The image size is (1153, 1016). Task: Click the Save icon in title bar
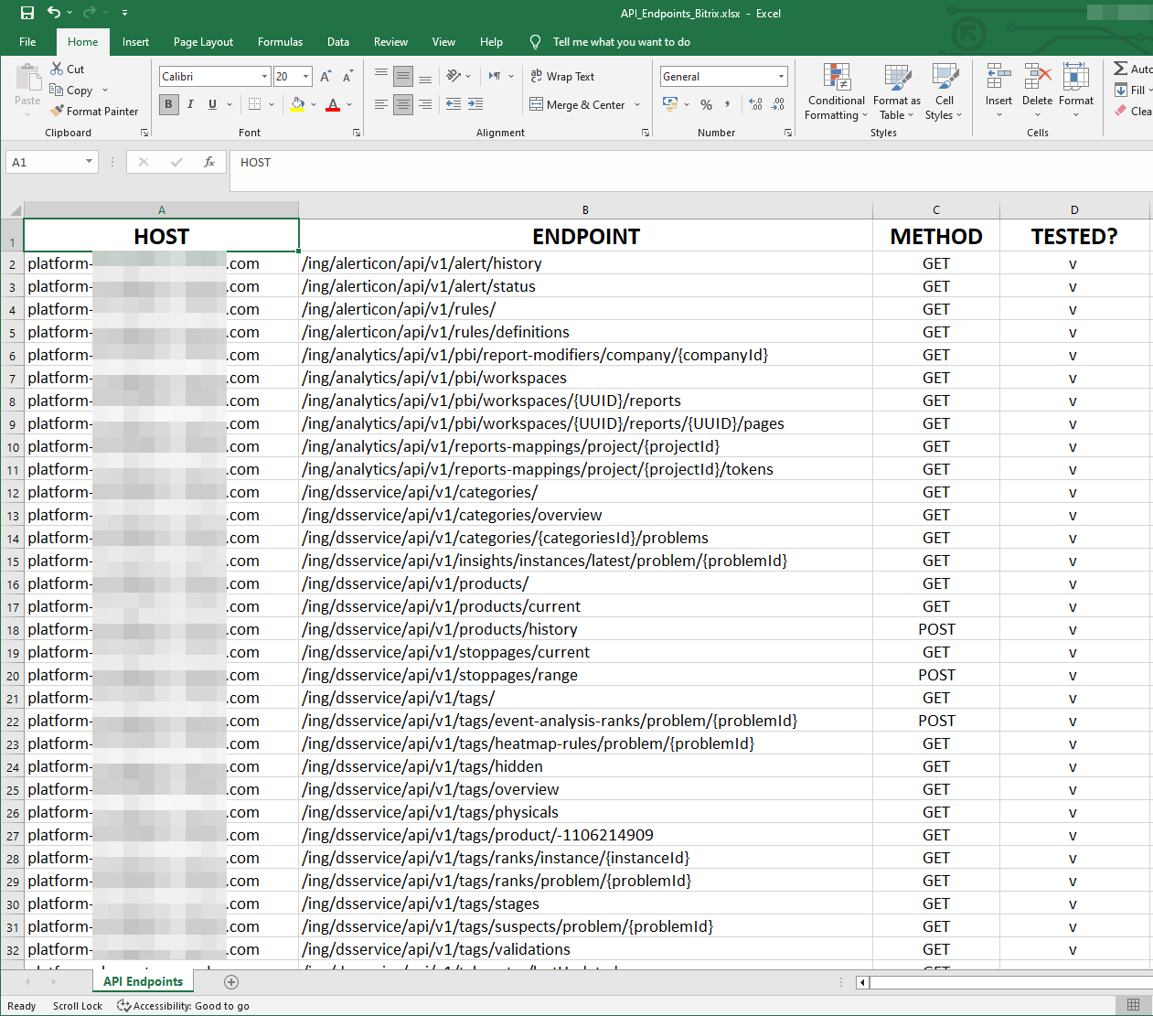pos(27,13)
